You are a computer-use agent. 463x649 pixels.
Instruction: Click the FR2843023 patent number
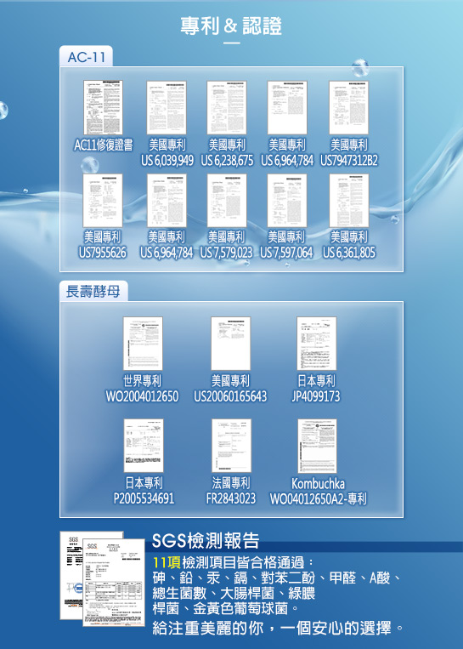pyautogui.click(x=231, y=498)
